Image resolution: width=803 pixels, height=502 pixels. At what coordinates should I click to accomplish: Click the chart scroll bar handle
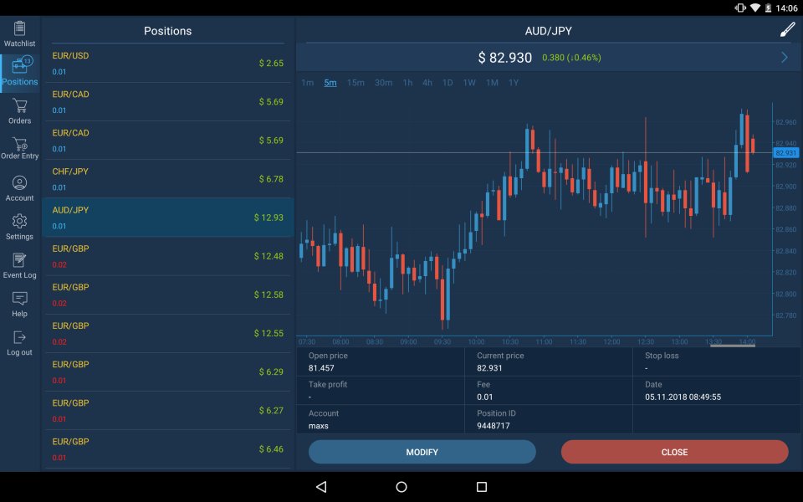(733, 346)
